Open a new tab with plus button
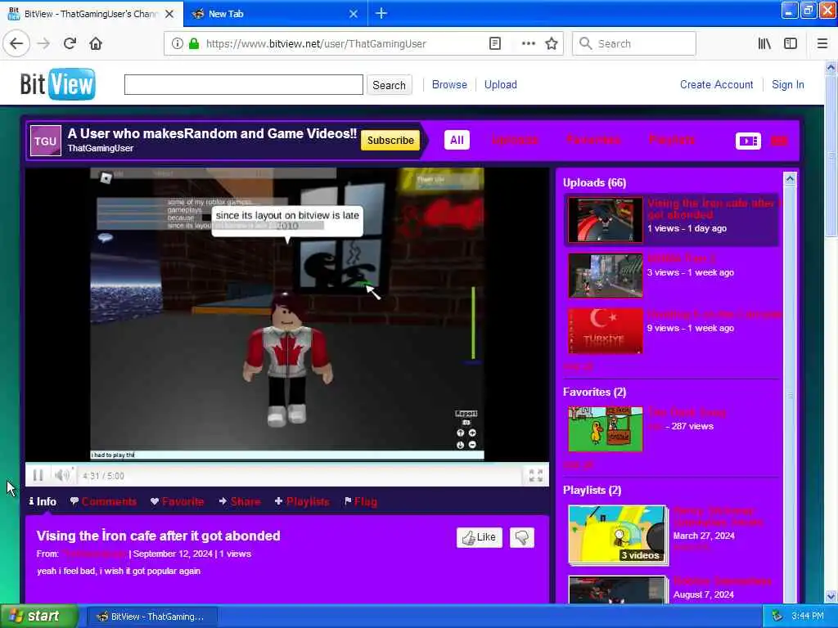838x628 pixels. tap(381, 13)
